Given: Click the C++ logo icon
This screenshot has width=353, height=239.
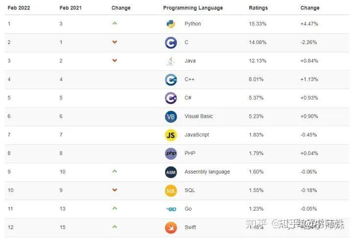Looking at the screenshot, I should tap(171, 80).
